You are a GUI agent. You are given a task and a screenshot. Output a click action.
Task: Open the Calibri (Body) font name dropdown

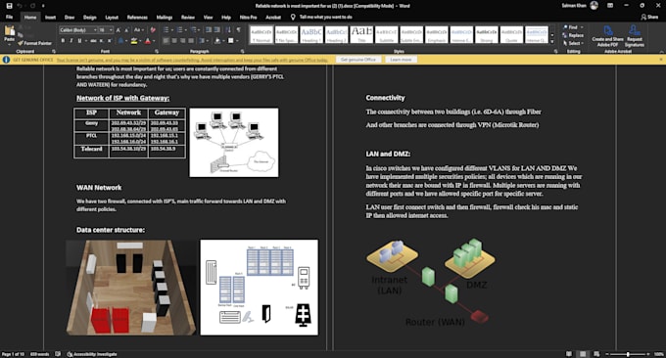[x=95, y=30]
